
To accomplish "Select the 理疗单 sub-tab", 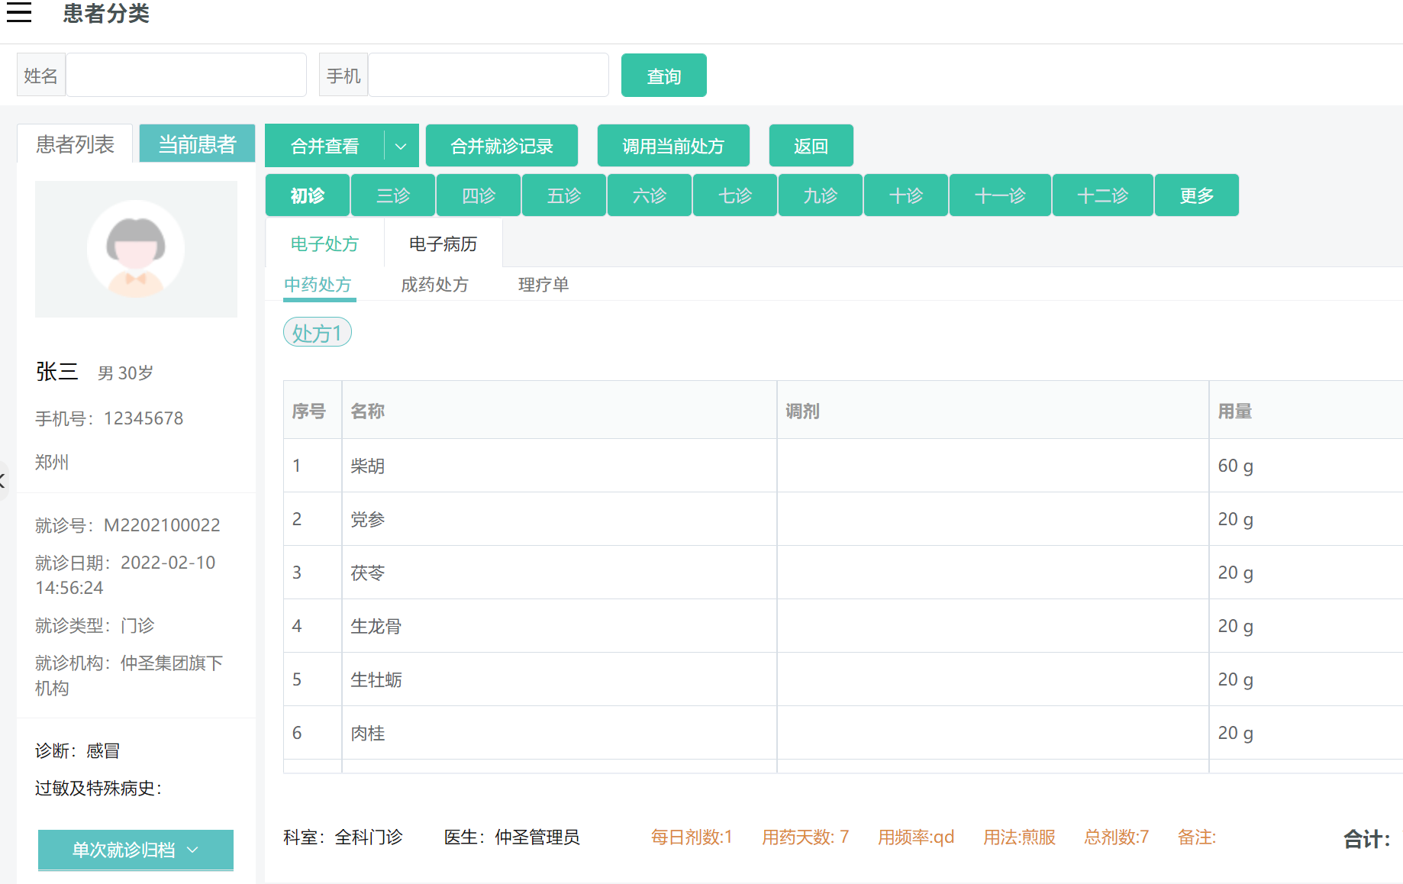I will [x=543, y=285].
